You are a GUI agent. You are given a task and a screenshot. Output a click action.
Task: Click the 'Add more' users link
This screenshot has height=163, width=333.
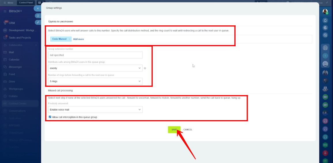pyautogui.click(x=78, y=39)
